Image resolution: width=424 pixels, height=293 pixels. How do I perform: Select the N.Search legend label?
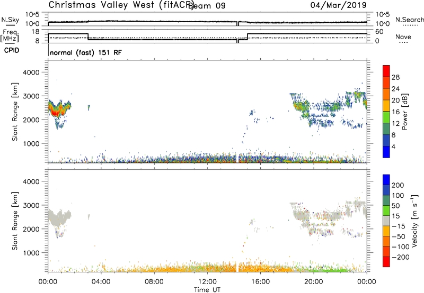tap(409, 20)
